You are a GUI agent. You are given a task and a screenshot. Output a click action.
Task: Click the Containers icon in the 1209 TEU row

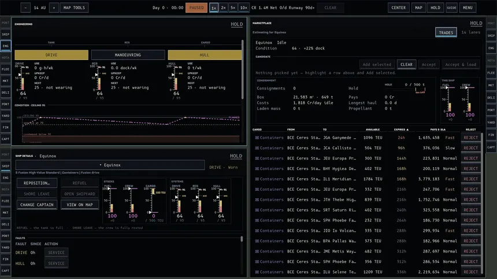[x=257, y=272]
